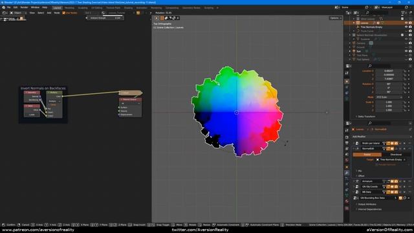Screen dimensions: 414x233
Task: Select the Object properties tab in upper properties editor
Action: (x=347, y=82)
